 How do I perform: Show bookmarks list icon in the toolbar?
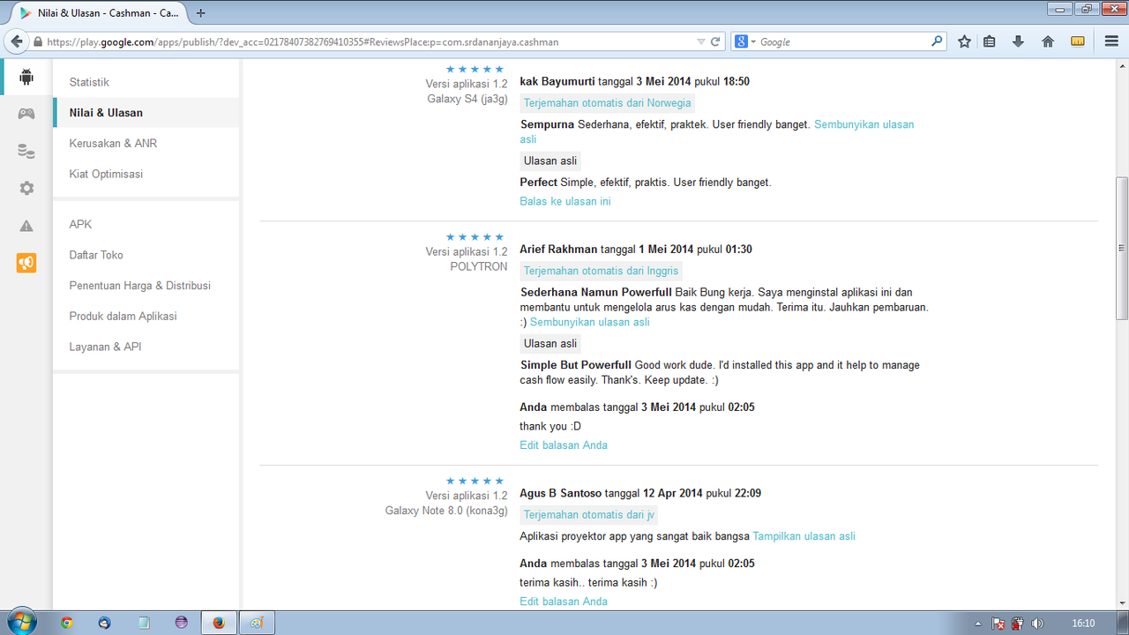click(x=990, y=41)
